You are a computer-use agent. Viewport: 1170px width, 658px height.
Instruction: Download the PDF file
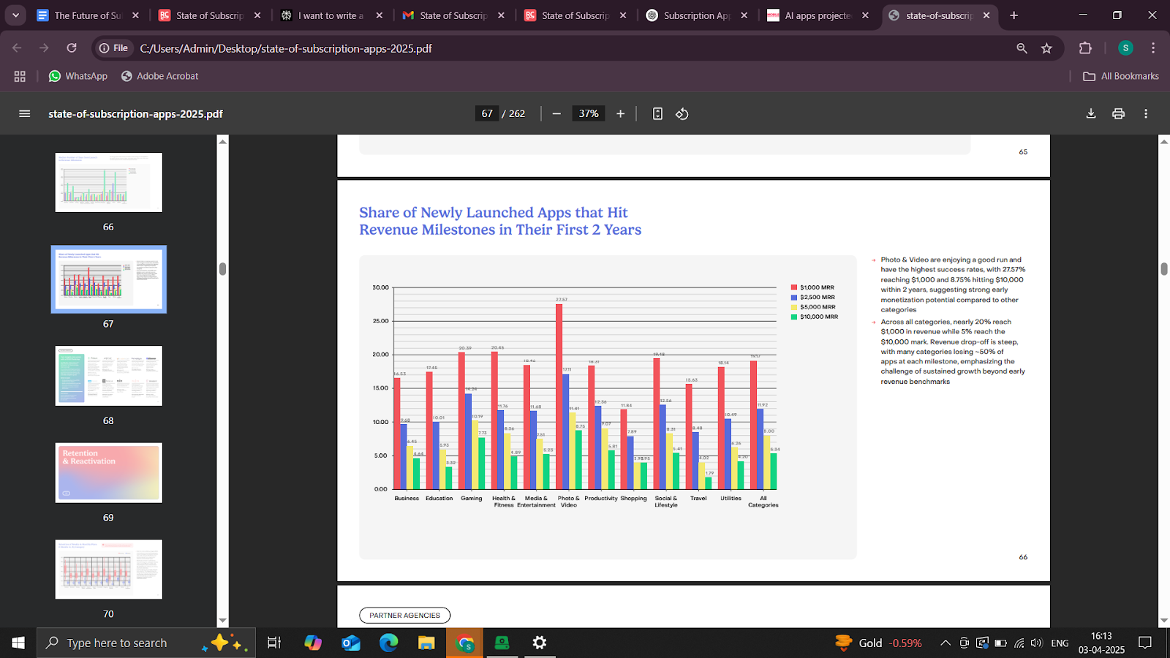pos(1090,113)
